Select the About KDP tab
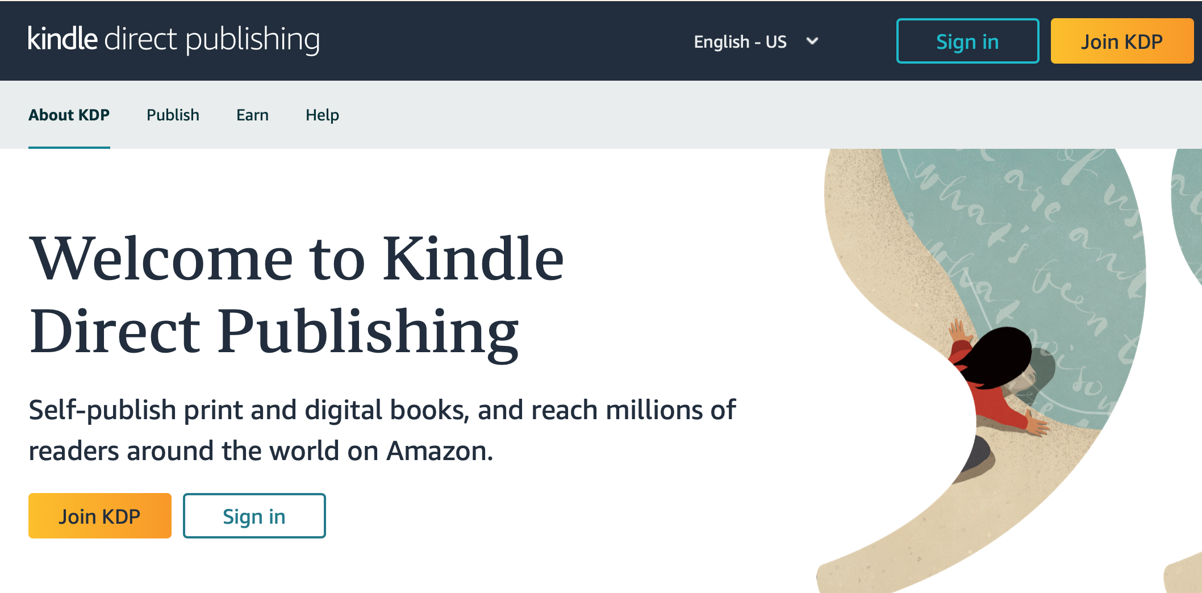Screen dimensions: 1202x593 [69, 115]
